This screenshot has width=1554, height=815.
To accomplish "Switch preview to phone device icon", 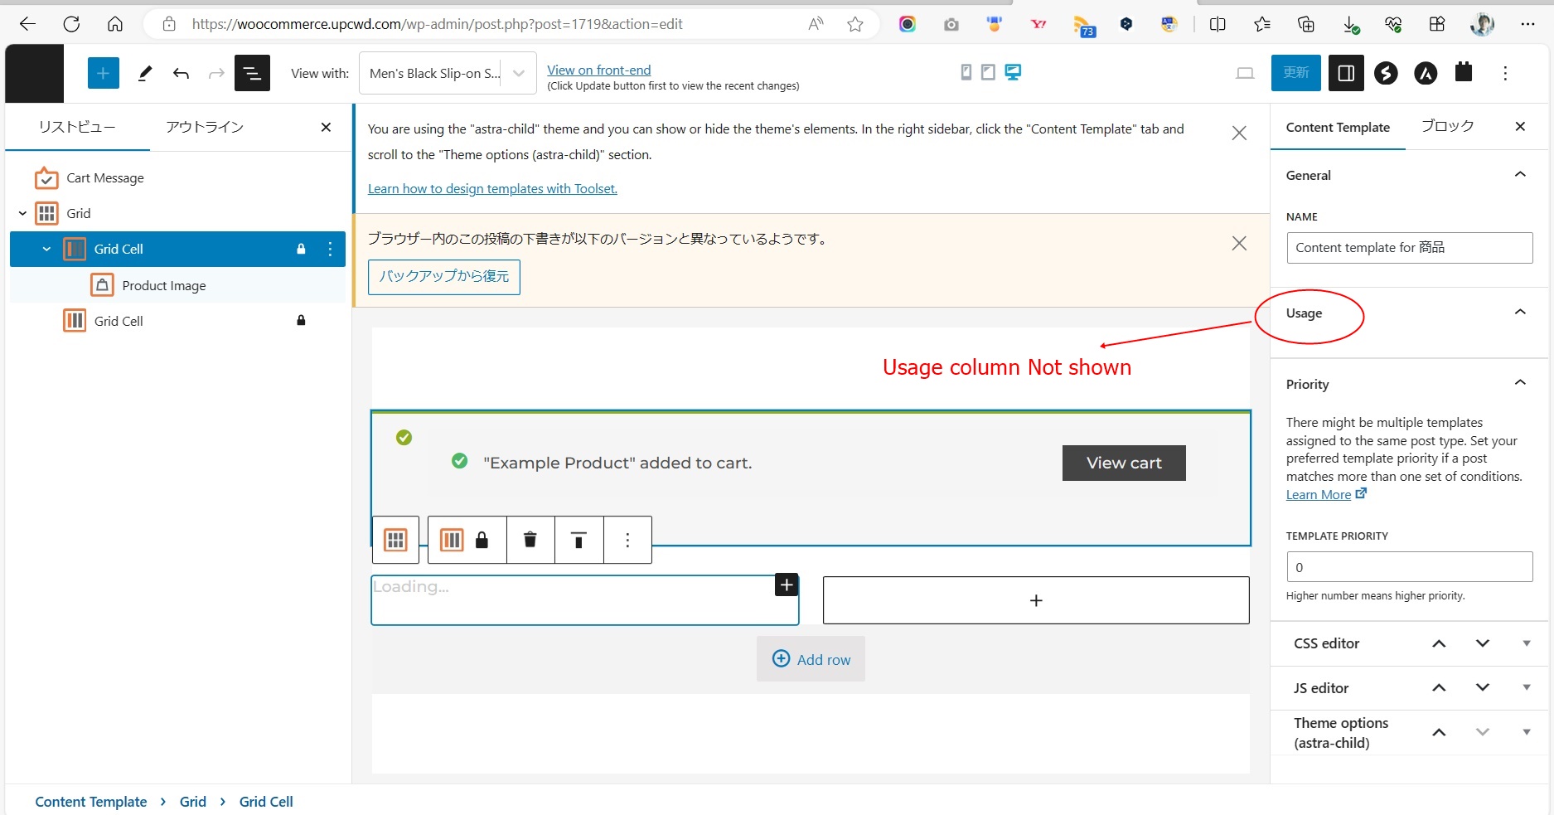I will [x=966, y=72].
